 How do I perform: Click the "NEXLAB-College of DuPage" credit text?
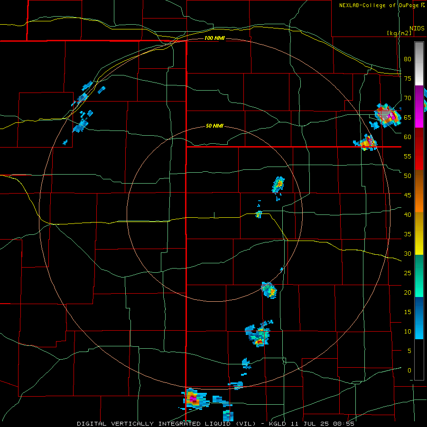[379, 5]
